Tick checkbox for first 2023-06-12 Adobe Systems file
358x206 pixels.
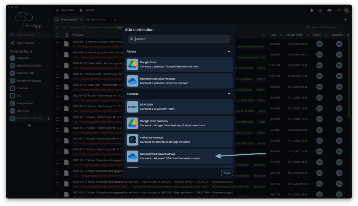coord(58,44)
